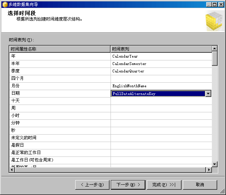226x195 pixels.
Task: Select the 四个月 attribute row
Action: [60, 79]
